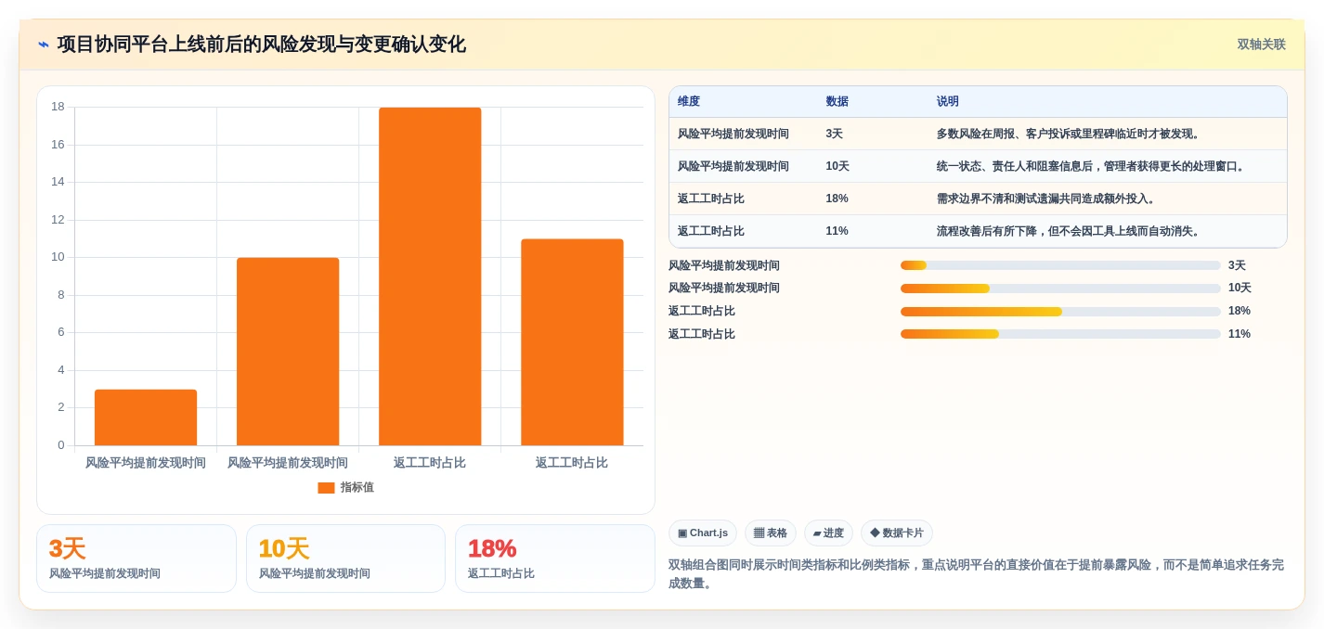Image resolution: width=1324 pixels, height=629 pixels.
Task: Click the 说明 table column header
Action: (x=948, y=102)
